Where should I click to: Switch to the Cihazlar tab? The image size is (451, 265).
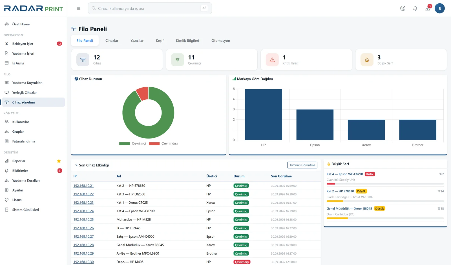click(112, 41)
